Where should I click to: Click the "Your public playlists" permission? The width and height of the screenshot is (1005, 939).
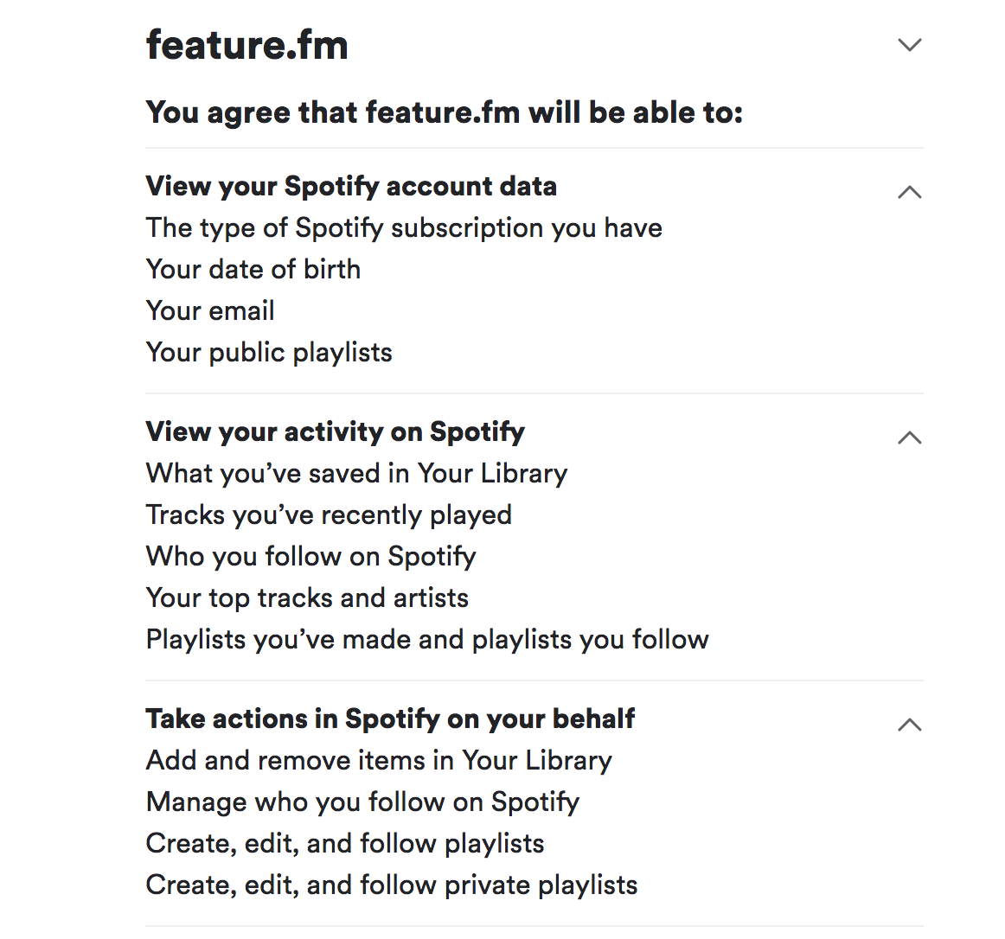coord(269,352)
